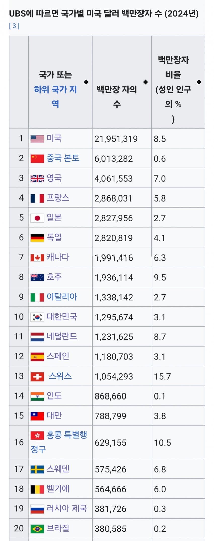Open the 하위 국가 지역 header link
Screen dimensions: 214x541
click(x=55, y=96)
